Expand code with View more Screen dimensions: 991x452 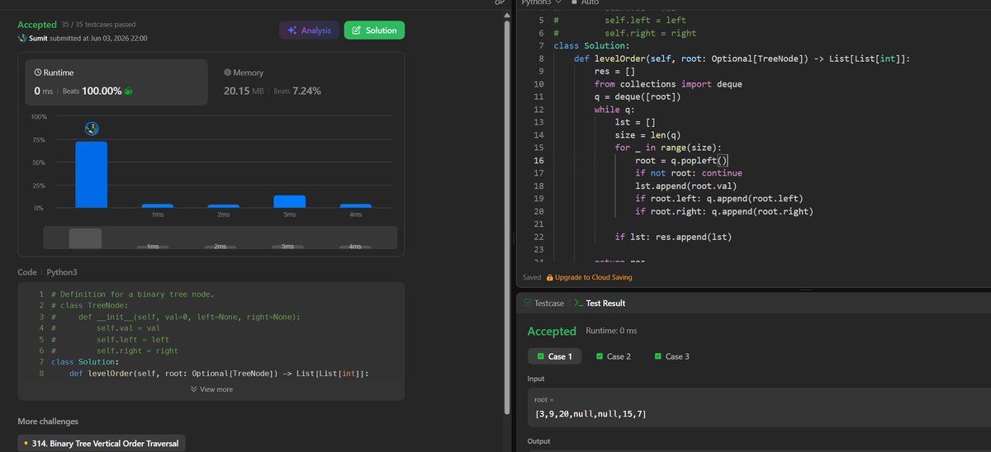click(x=212, y=389)
